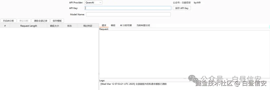Click the API Provider label

(76, 2)
